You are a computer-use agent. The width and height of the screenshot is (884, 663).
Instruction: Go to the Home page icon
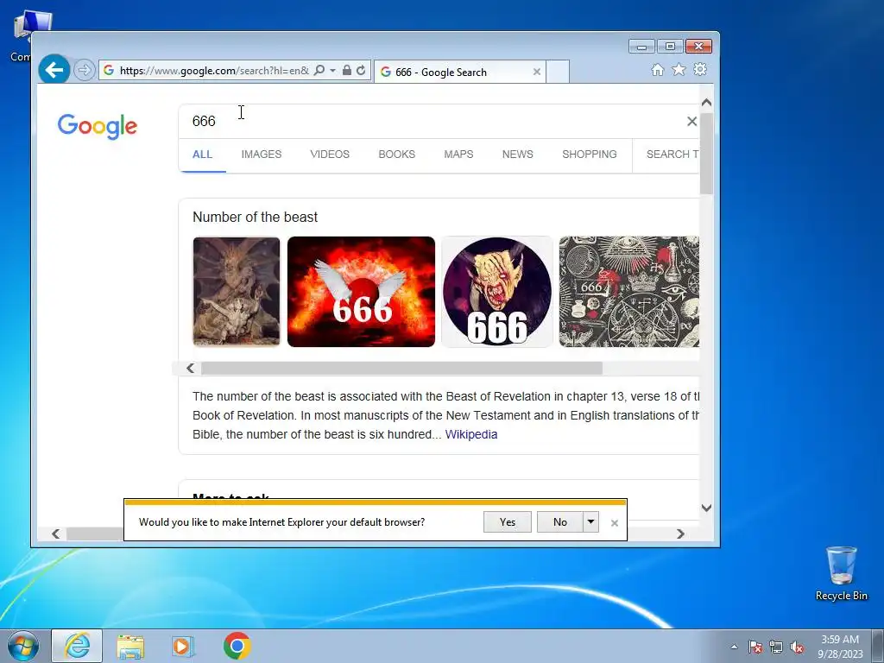click(657, 69)
